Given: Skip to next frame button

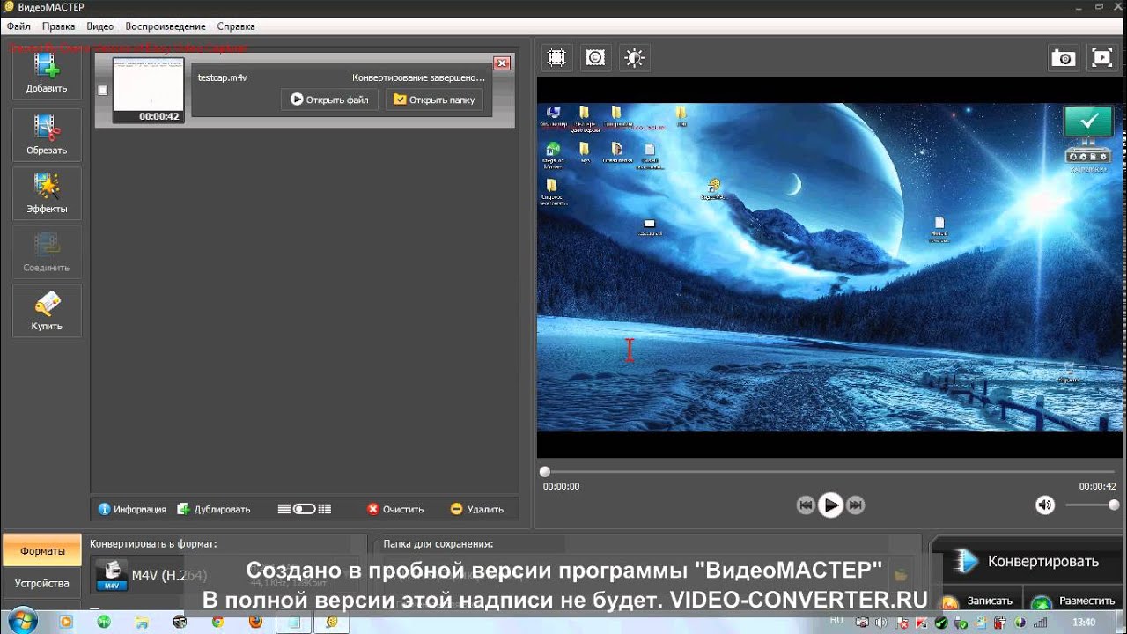Looking at the screenshot, I should coord(855,505).
